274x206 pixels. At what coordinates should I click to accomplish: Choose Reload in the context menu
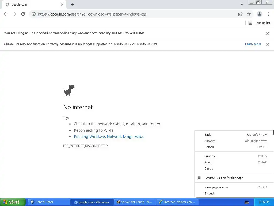(234, 147)
